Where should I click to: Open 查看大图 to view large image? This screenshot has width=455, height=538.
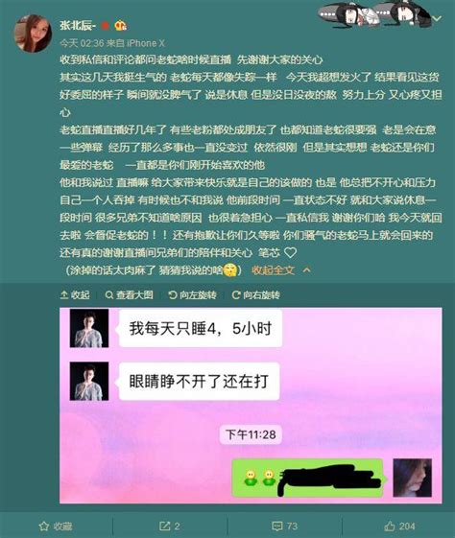click(130, 294)
